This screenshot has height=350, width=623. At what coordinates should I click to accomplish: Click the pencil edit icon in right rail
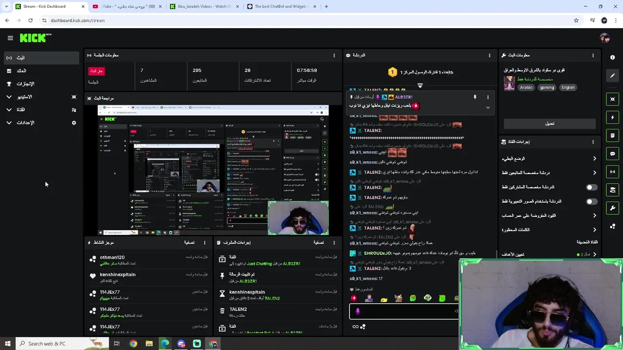pos(612,75)
